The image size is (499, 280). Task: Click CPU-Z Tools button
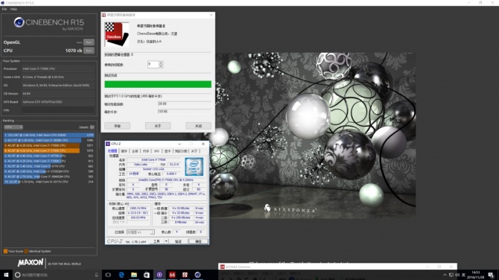(157, 241)
